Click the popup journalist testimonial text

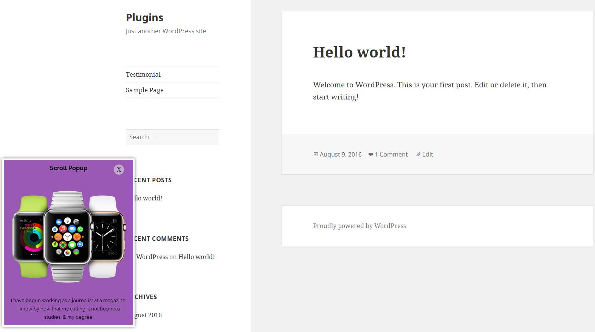tap(68, 309)
